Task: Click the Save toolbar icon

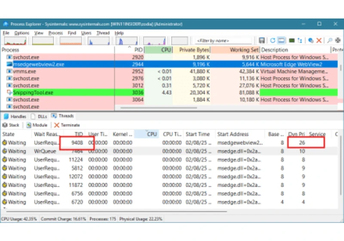Action: click(261, 40)
